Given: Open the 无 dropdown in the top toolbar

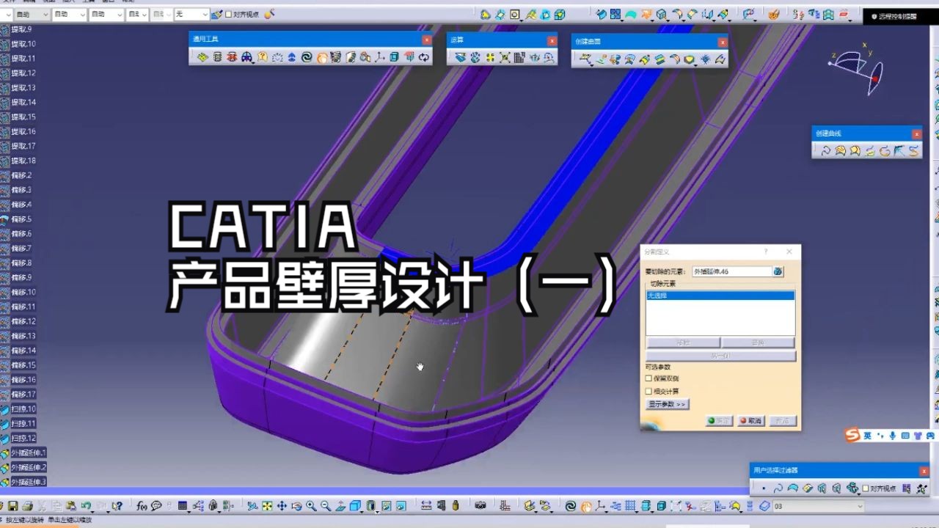Looking at the screenshot, I should pyautogui.click(x=191, y=14).
